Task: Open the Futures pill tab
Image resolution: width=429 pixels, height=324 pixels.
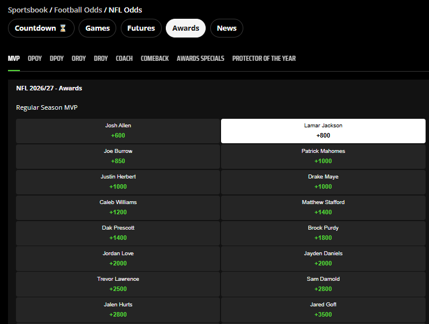Action: click(141, 28)
